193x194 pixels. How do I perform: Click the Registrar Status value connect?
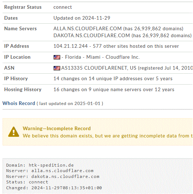pyautogui.click(x=63, y=7)
